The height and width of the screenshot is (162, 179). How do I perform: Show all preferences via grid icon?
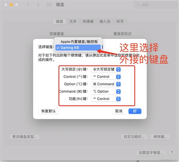[49, 5]
